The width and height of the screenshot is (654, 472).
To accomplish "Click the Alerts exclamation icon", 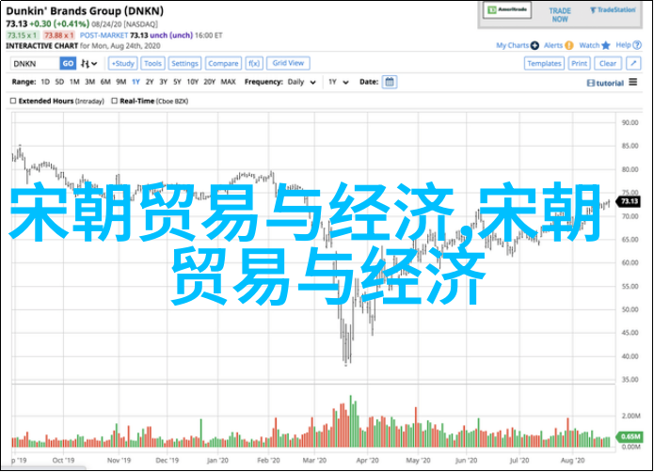I will click(x=569, y=45).
